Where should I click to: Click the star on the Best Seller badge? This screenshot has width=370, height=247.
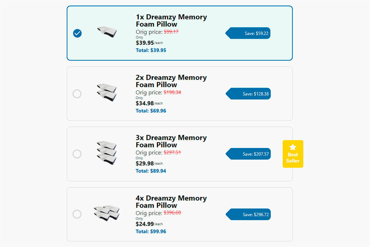[293, 146]
